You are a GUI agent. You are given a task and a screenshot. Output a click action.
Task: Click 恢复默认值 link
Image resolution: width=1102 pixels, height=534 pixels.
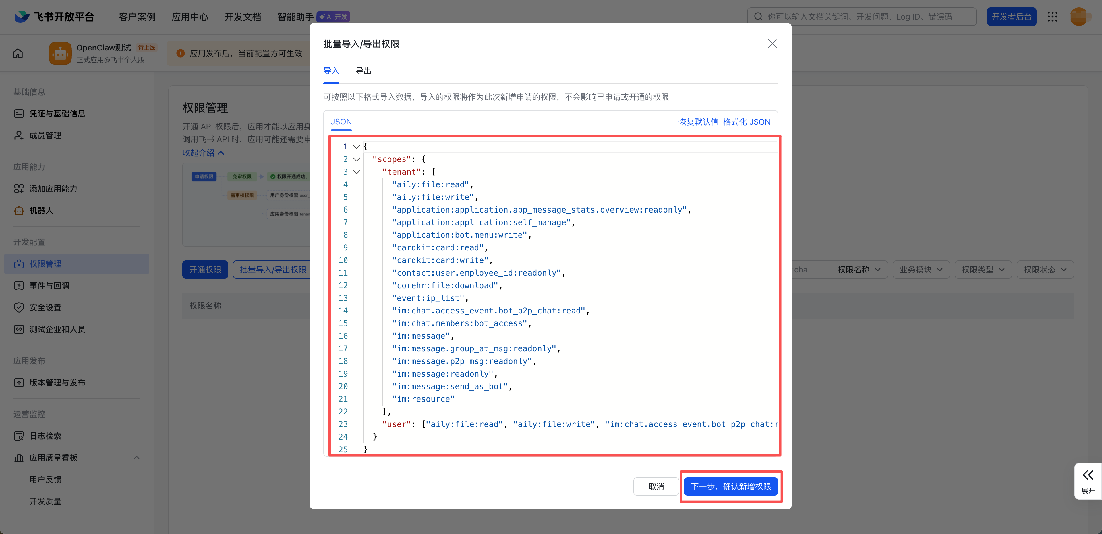coord(698,122)
